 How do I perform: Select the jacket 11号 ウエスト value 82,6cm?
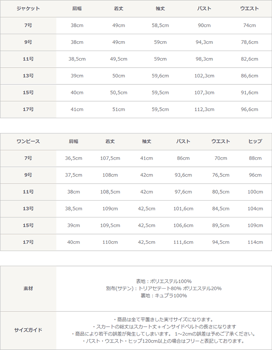[x=249, y=59]
